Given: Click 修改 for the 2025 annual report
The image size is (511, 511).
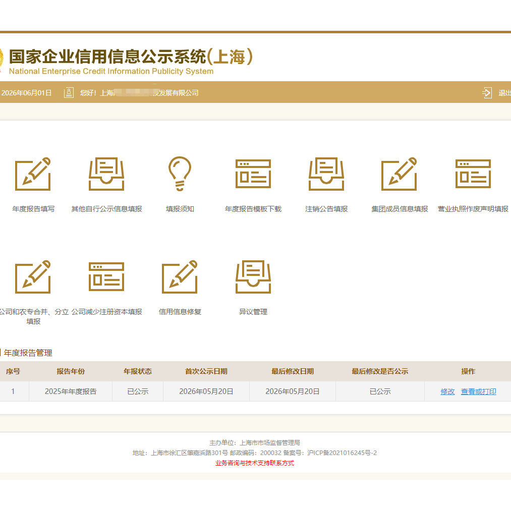Looking at the screenshot, I should coord(447,391).
